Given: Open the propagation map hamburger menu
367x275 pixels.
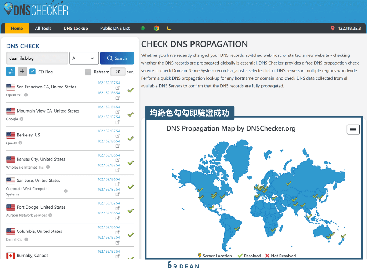Looking at the screenshot, I should tap(353, 129).
